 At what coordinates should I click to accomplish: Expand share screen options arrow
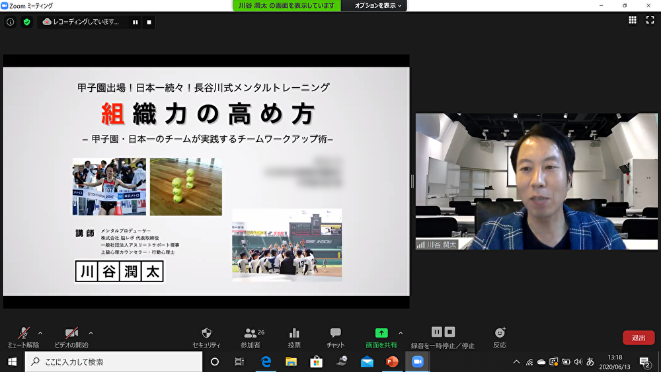401,332
